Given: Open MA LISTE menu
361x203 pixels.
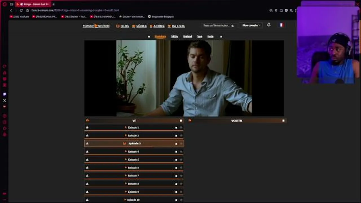Looking at the screenshot, I should click(x=176, y=26).
